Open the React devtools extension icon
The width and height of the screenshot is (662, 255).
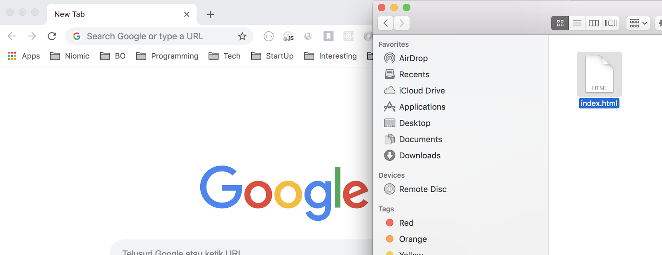[348, 36]
